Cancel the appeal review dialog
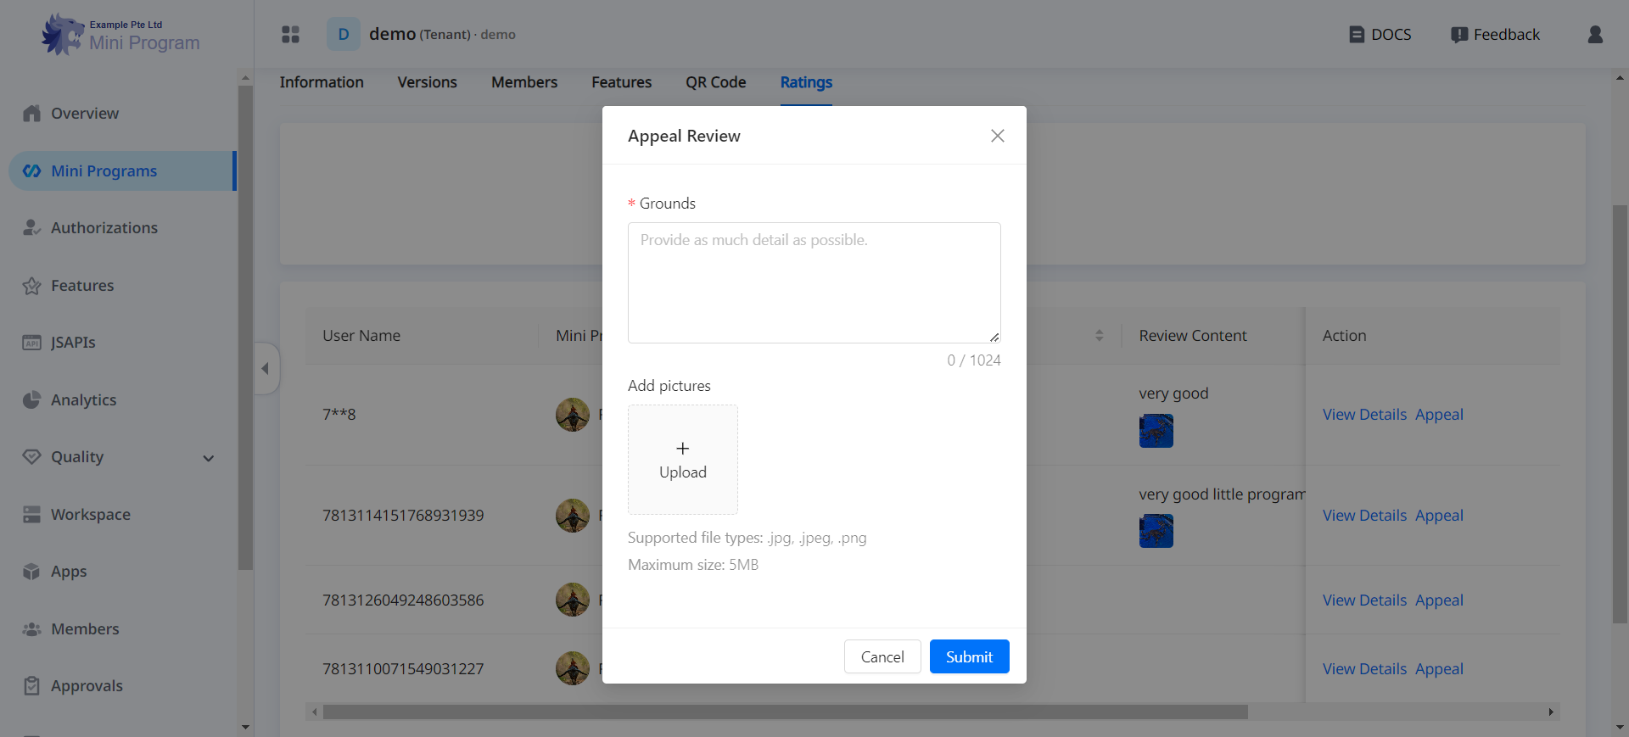1629x737 pixels. click(x=882, y=656)
